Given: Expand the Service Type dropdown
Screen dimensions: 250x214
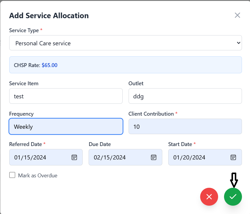Looking at the screenshot, I should click(x=125, y=43).
